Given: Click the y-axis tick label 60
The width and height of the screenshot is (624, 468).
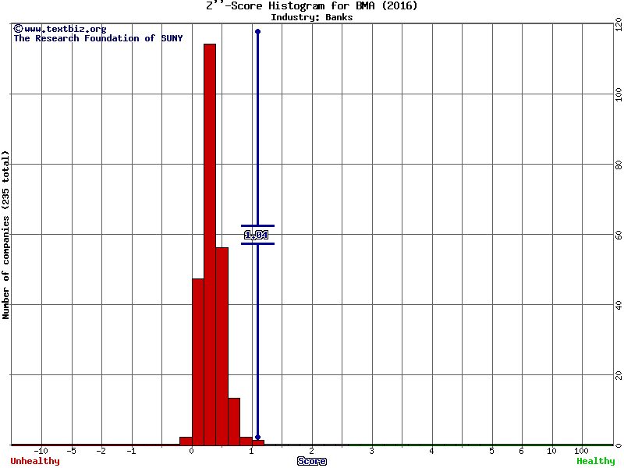Looking at the screenshot, I should pos(619,235).
